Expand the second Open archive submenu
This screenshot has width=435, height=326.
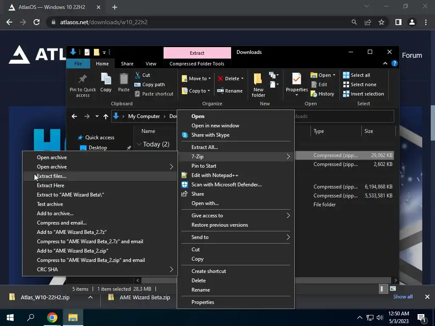coord(171,166)
